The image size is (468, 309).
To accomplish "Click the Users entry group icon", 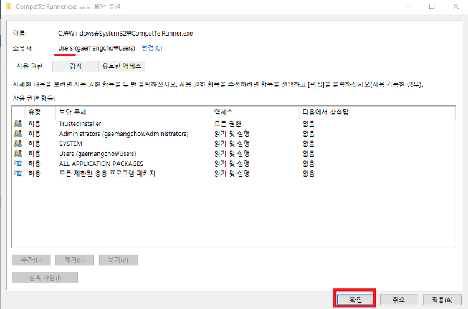I will [x=17, y=154].
